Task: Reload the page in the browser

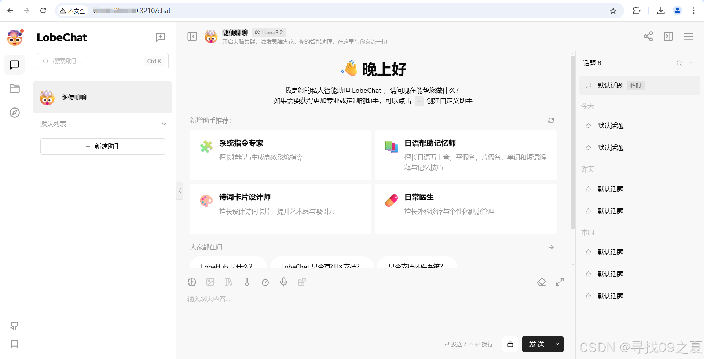Action: pyautogui.click(x=43, y=11)
